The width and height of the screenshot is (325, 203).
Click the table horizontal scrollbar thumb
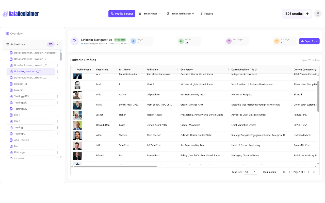pos(115,166)
